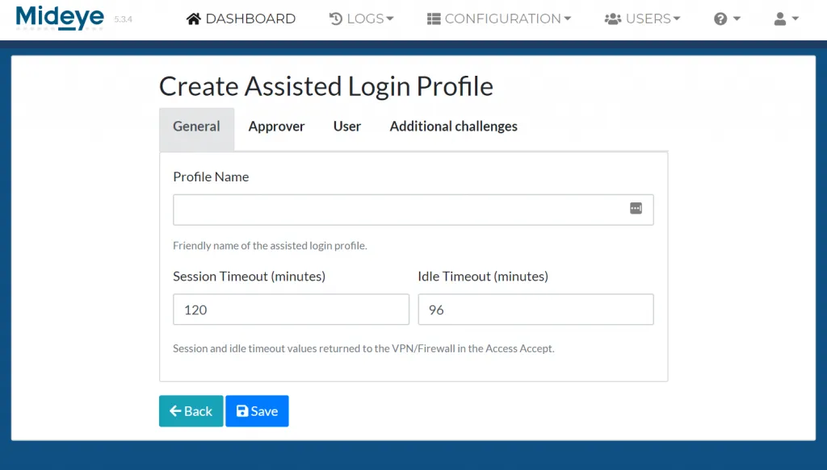This screenshot has width=827, height=470.
Task: Click the account person icon
Action: click(779, 18)
